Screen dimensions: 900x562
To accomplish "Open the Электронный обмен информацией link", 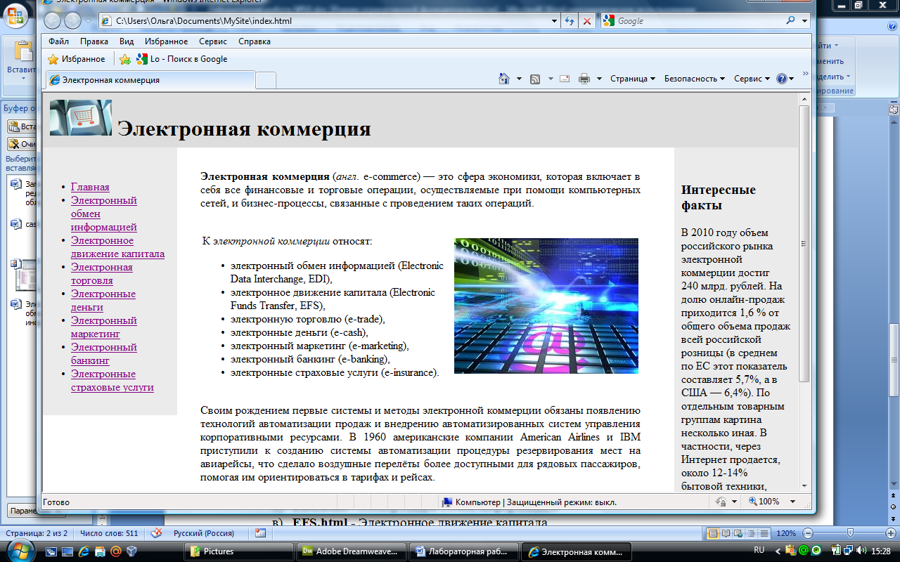I will 104,214.
